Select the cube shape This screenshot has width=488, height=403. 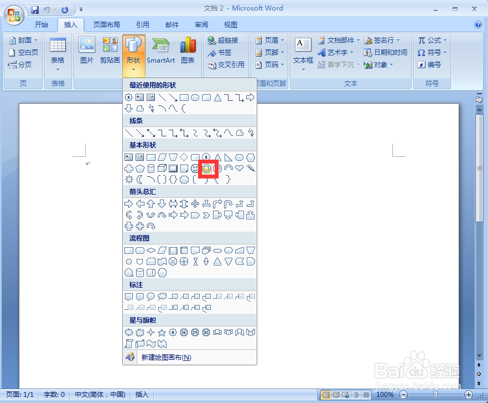click(162, 169)
